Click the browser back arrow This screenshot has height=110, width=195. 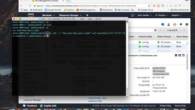click(21, 6)
